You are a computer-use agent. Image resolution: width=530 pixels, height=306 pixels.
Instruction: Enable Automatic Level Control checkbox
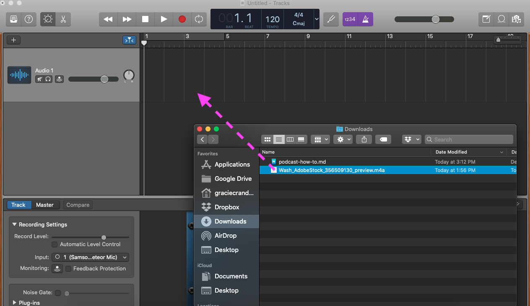coord(55,244)
